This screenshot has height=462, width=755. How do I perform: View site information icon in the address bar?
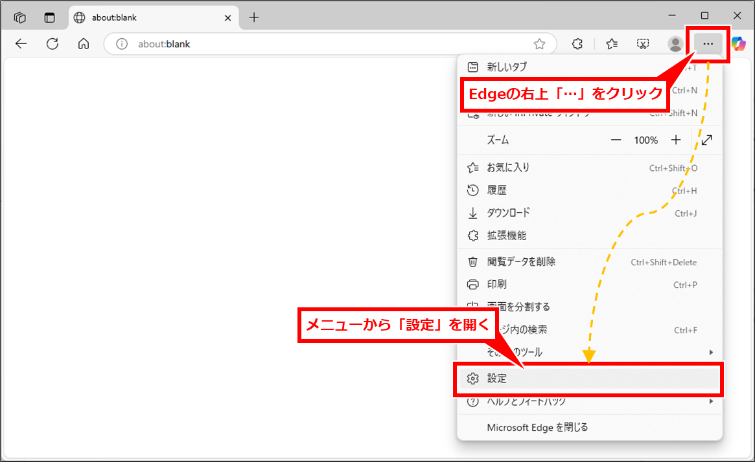point(122,44)
